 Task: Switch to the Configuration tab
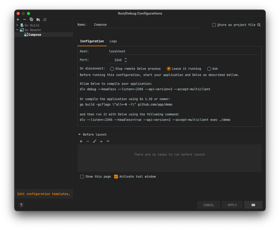92,41
